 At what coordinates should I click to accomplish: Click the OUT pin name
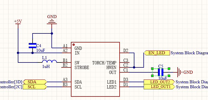point(113,73)
